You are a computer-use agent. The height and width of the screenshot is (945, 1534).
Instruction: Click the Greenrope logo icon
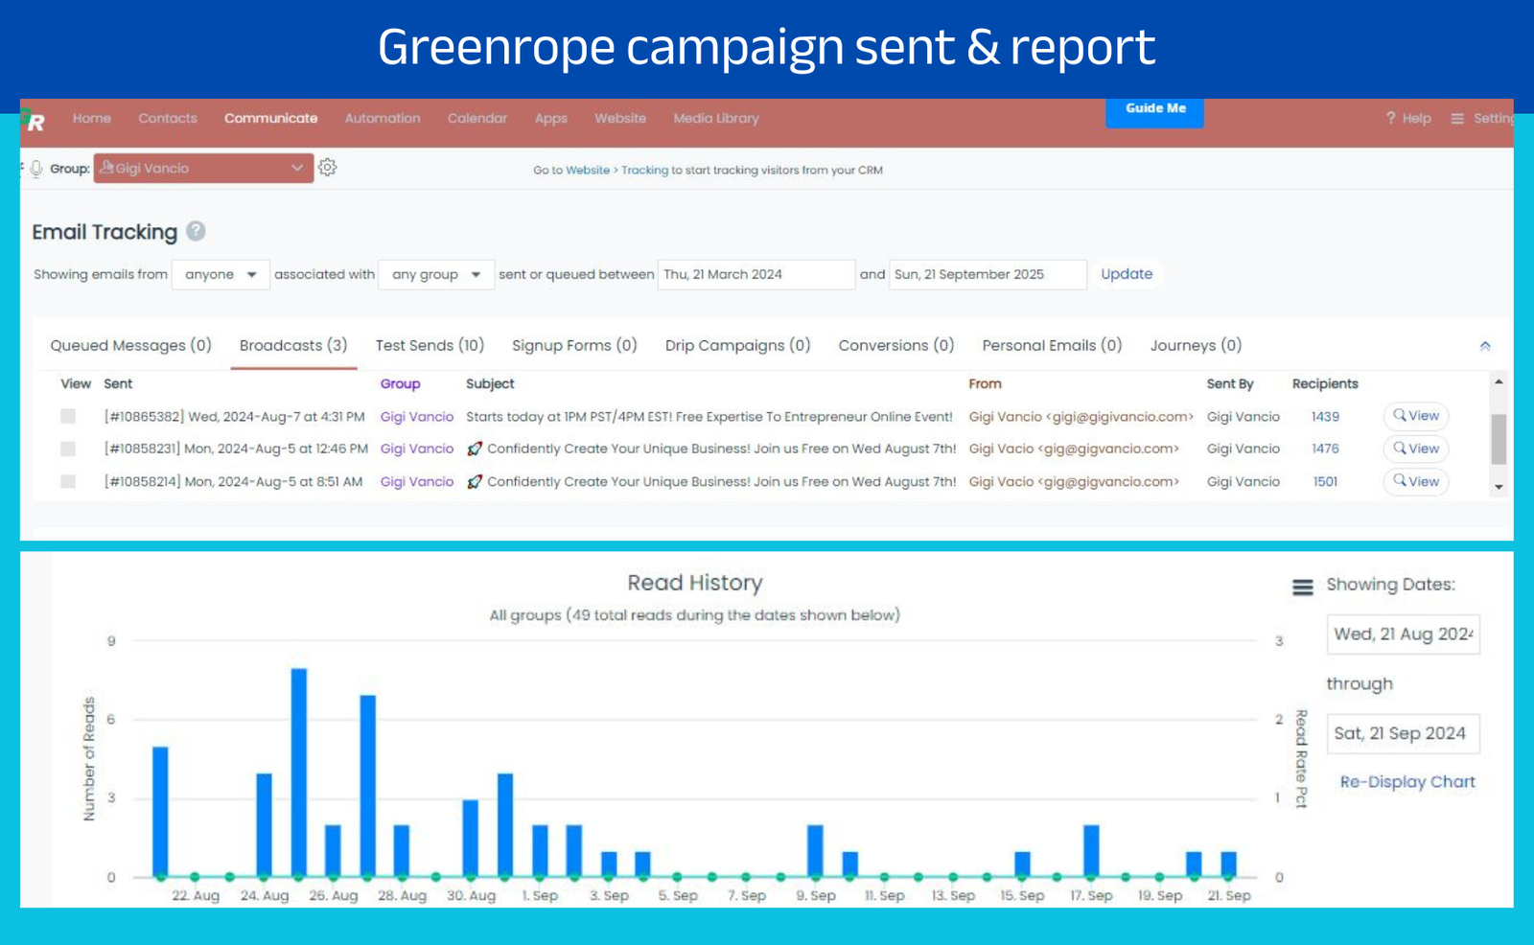[35, 121]
